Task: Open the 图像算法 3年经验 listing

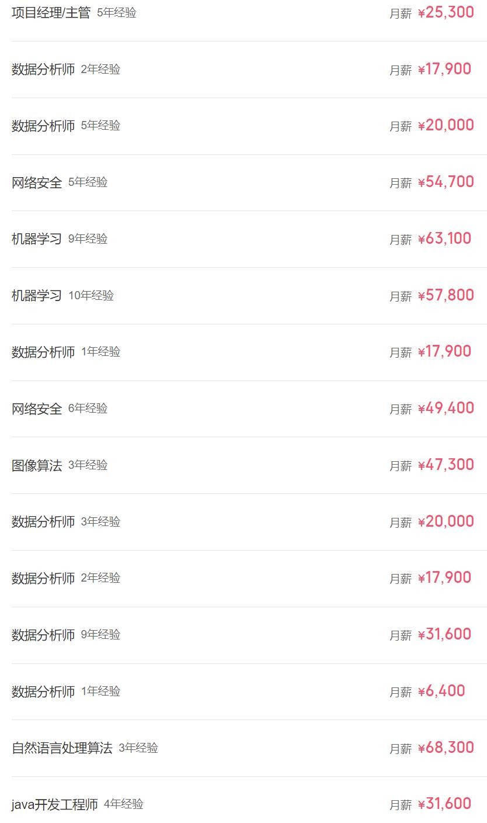Action: point(37,465)
